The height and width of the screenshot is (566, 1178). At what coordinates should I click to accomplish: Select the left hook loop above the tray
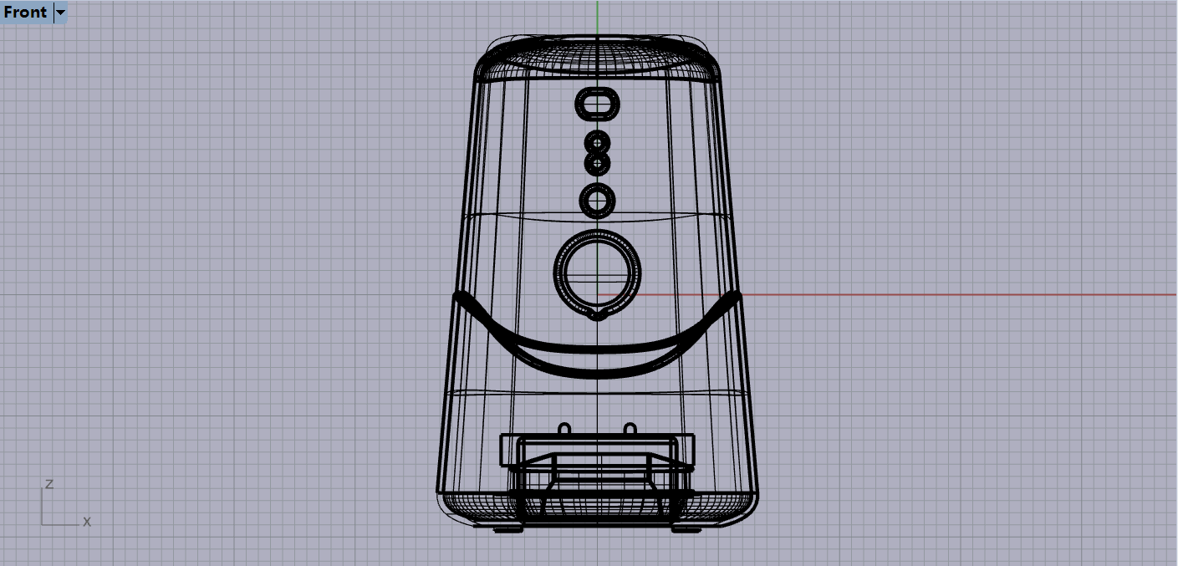[x=564, y=429]
